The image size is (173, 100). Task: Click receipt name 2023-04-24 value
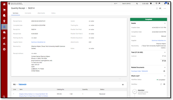pyautogui.click(x=38, y=21)
